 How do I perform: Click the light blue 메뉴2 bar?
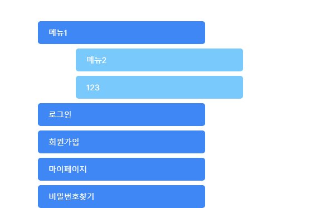point(159,60)
